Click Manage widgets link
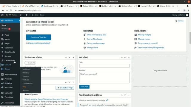The image size is (191, 107). pos(144,35)
